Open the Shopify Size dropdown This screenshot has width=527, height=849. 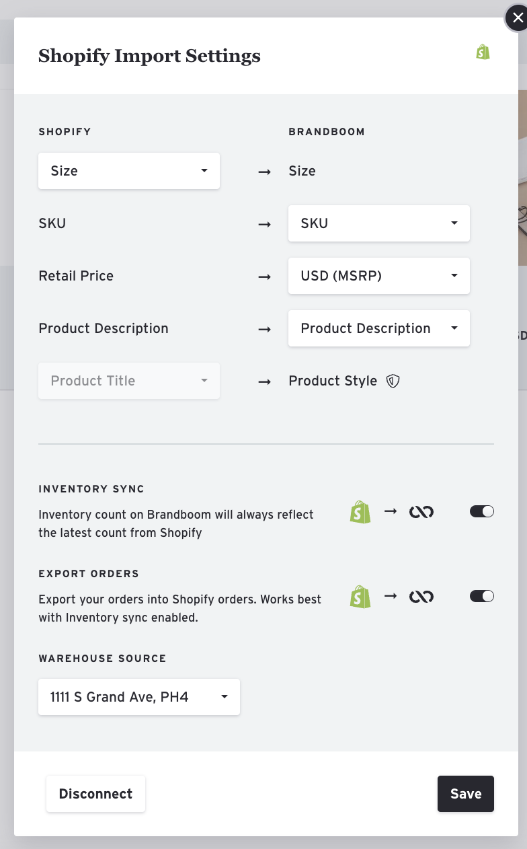point(129,171)
